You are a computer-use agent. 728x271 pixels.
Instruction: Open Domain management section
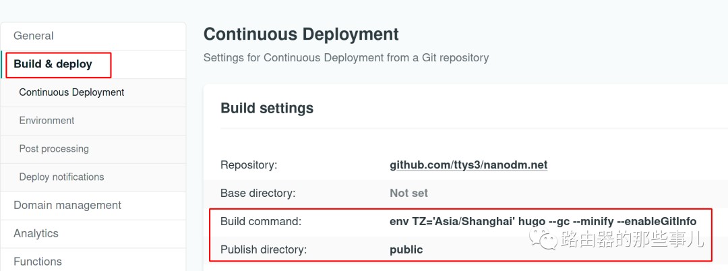click(x=67, y=205)
